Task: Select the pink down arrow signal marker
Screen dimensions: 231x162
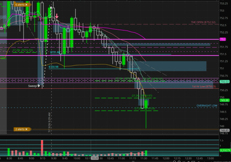Action: pos(57,16)
